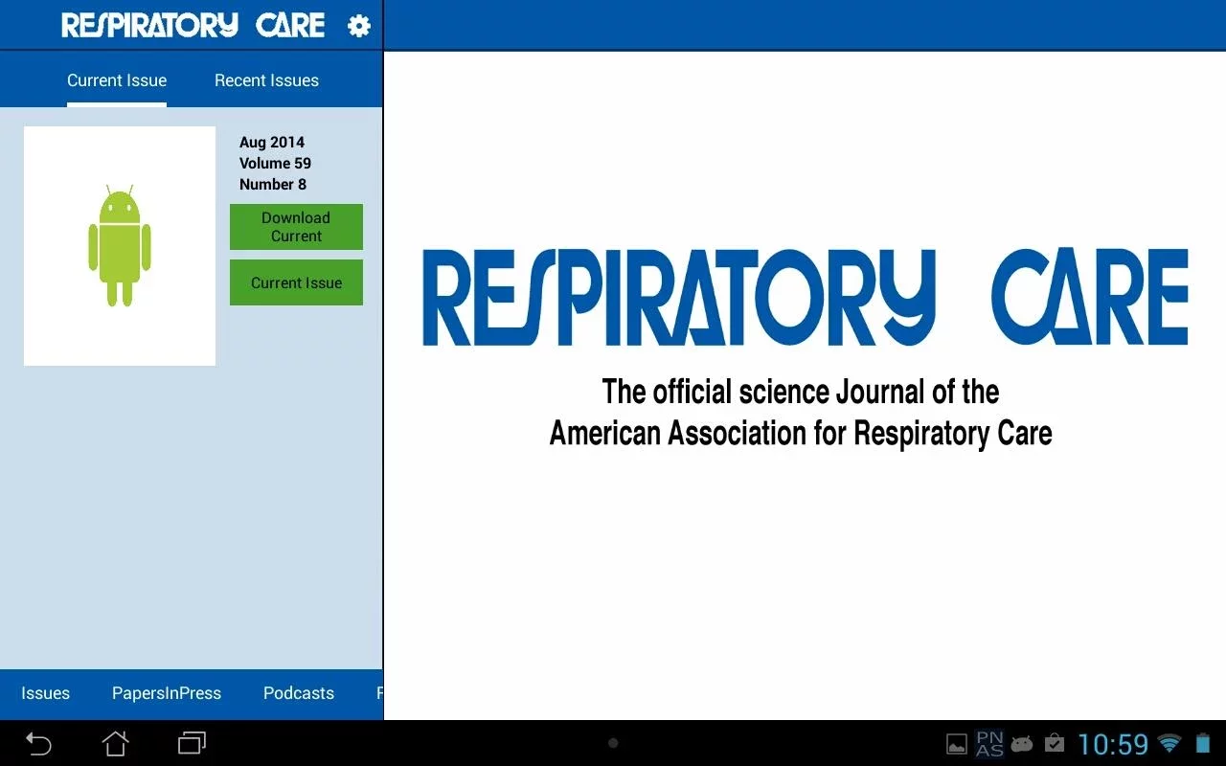Open the recent apps overview icon

[193, 743]
